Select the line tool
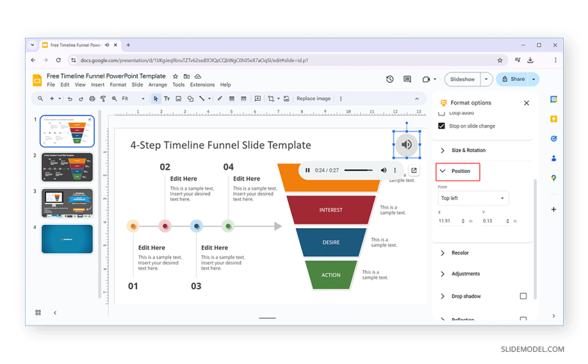 click(202, 99)
